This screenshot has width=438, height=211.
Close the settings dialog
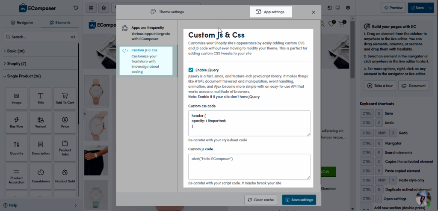314,12
